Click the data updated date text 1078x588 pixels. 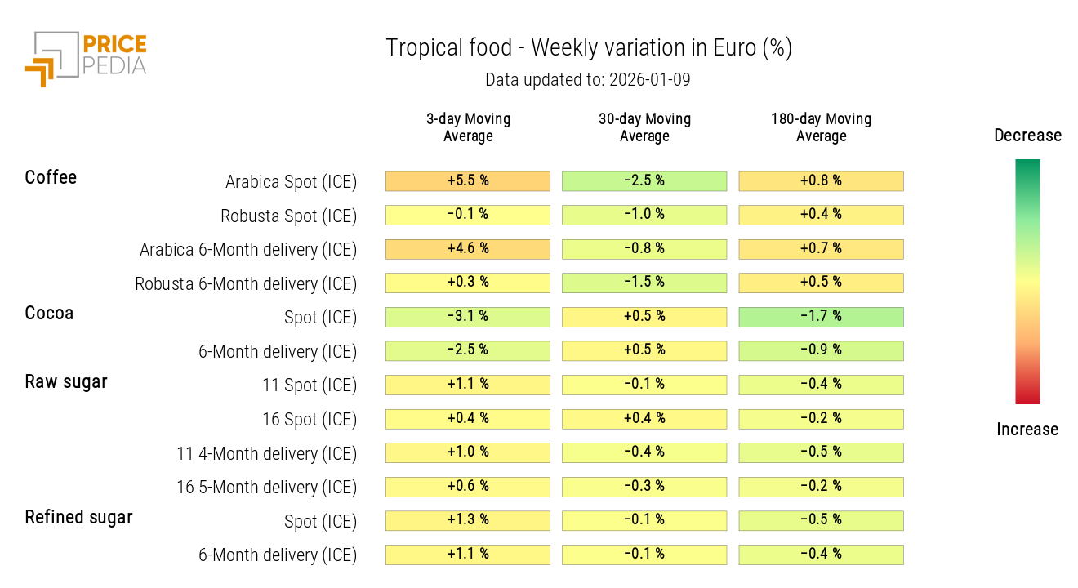click(x=589, y=80)
